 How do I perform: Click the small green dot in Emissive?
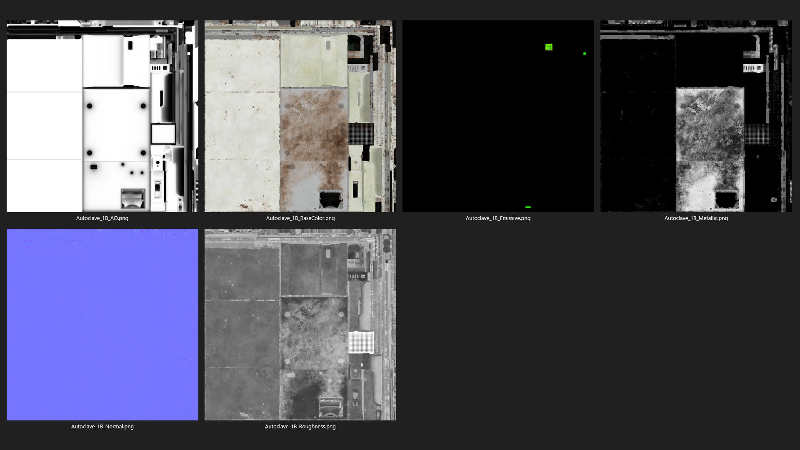tap(585, 53)
